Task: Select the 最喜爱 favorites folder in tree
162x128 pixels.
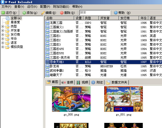Action: (x=15, y=22)
